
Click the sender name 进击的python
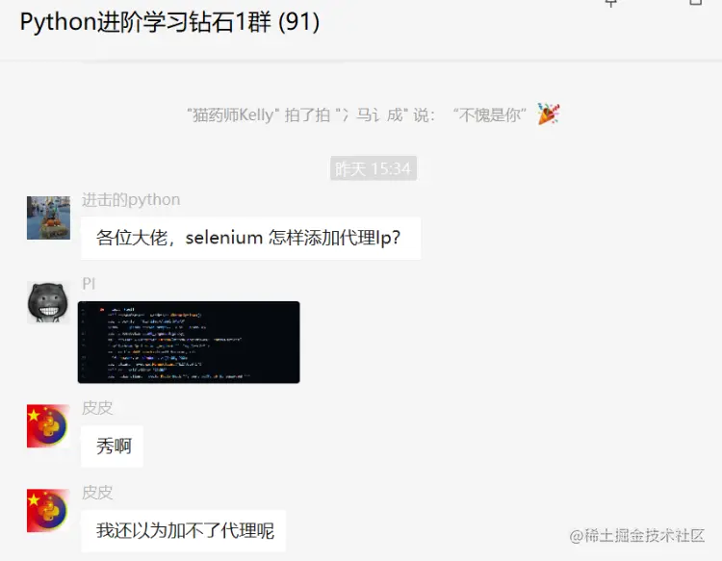(x=131, y=200)
